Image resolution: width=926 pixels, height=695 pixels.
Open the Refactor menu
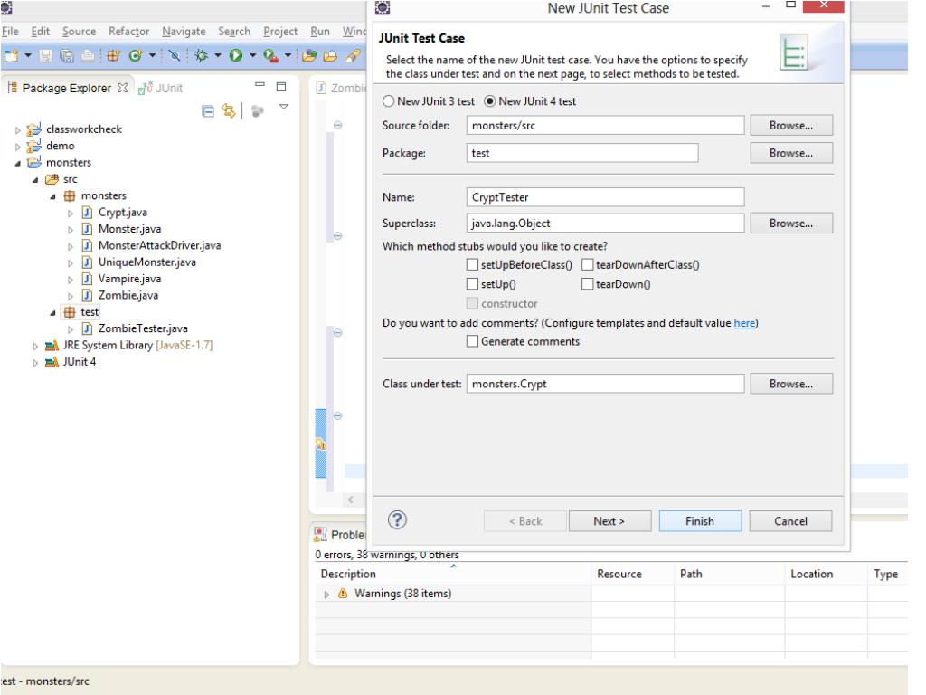tap(128, 32)
